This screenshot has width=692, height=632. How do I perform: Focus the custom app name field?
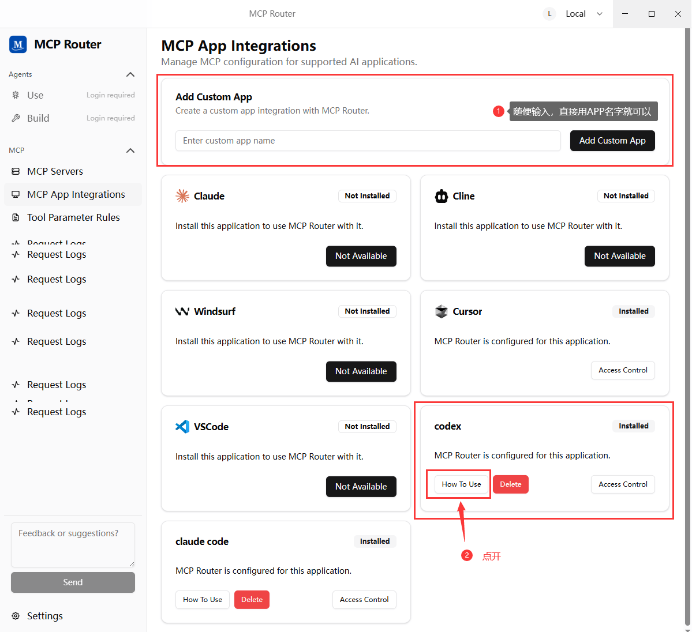click(x=368, y=141)
